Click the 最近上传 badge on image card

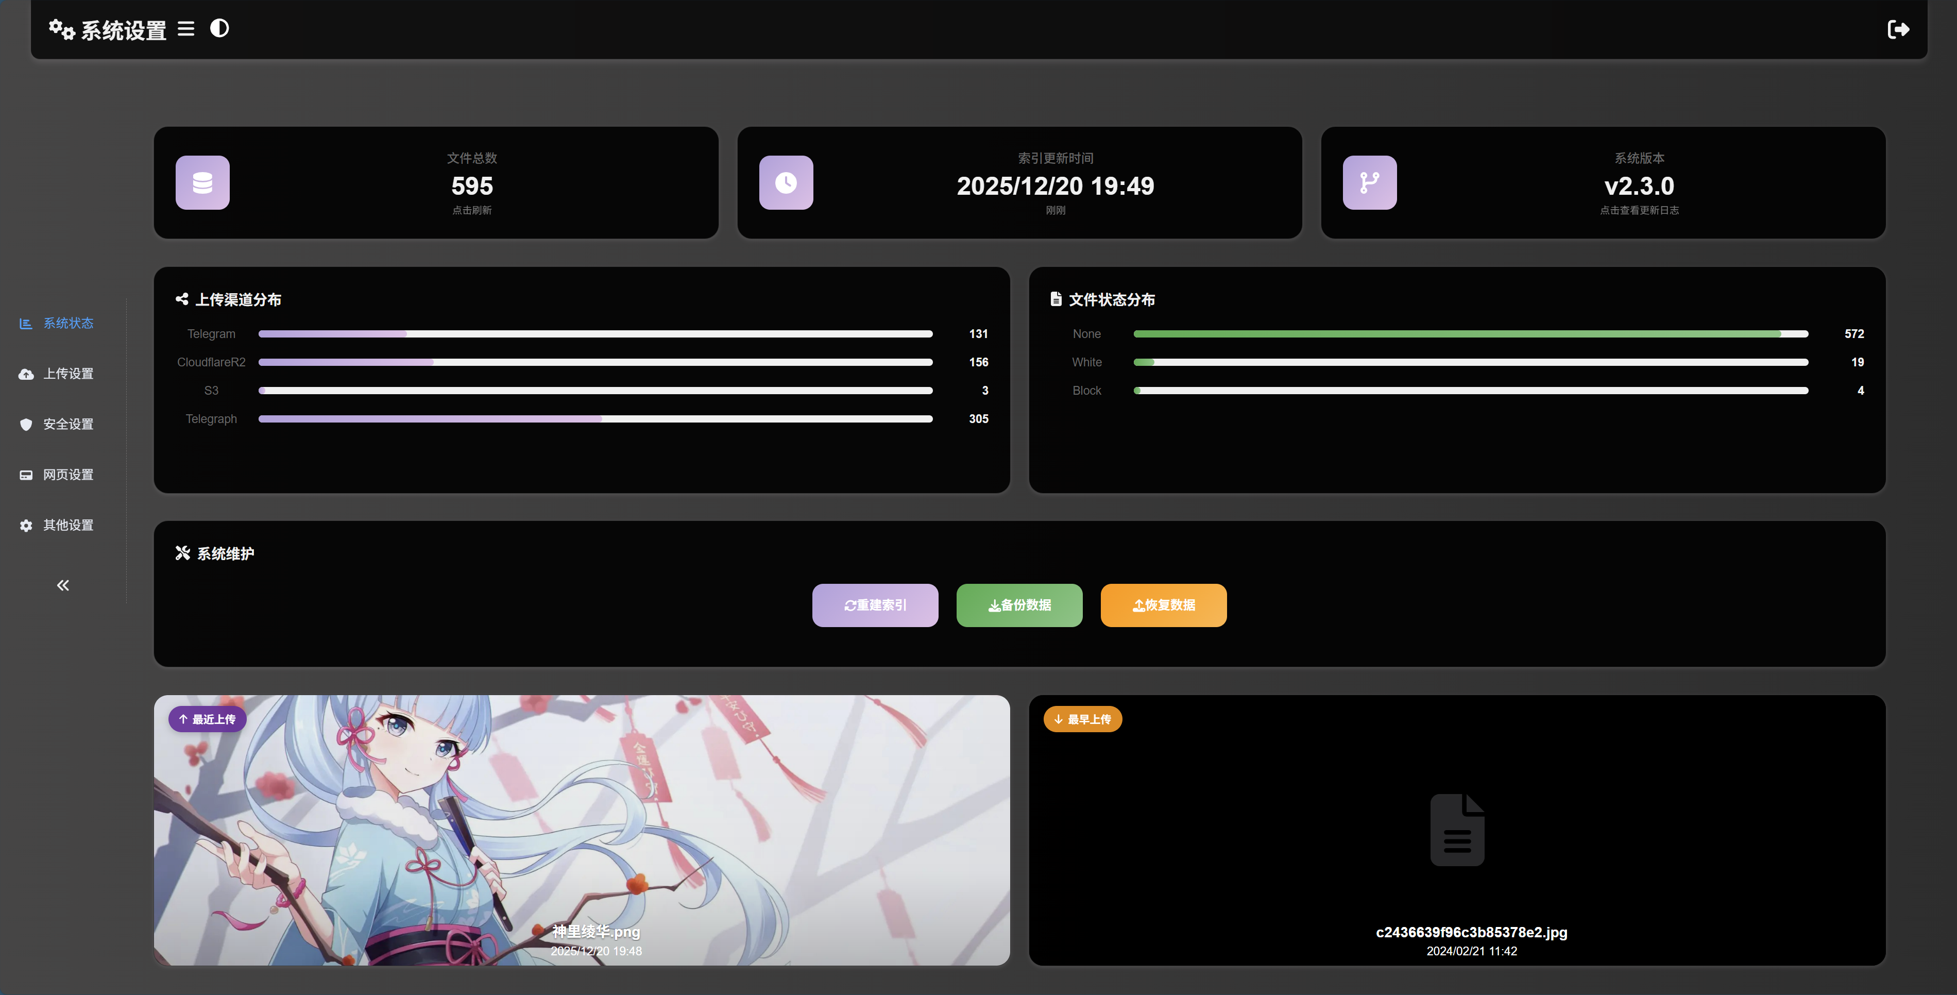point(208,719)
